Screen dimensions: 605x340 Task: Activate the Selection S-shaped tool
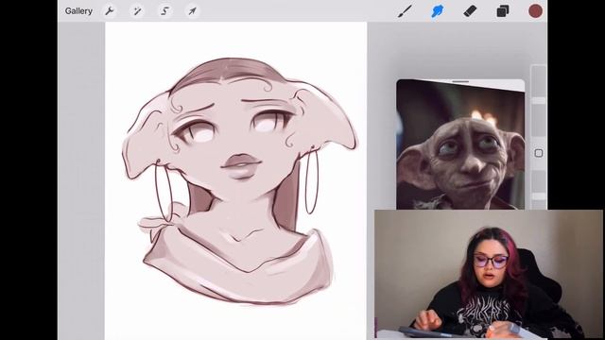(x=164, y=11)
